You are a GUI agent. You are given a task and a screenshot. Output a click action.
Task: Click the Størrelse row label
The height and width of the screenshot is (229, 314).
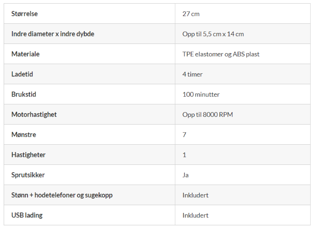24,14
